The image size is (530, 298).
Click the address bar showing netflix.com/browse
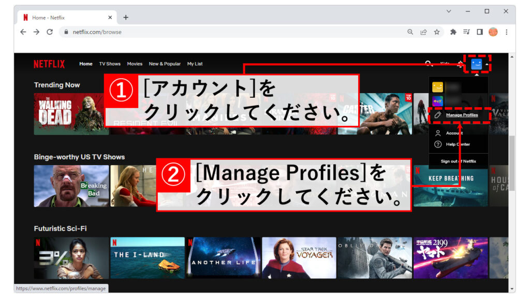[x=233, y=32]
